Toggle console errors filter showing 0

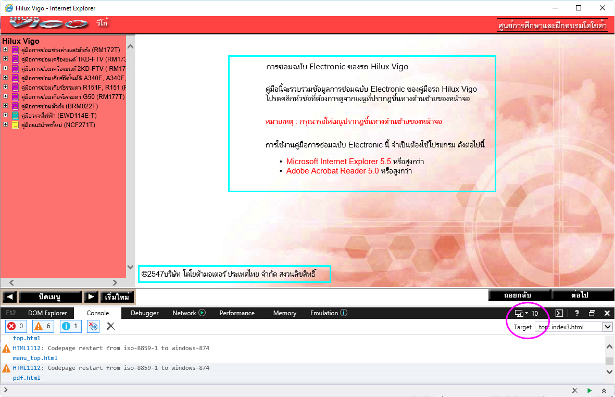pos(16,326)
